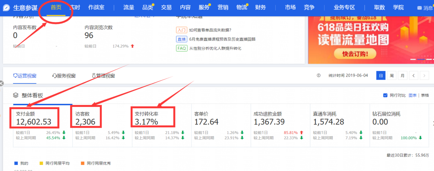
Task: Click the layers icon next to 整体看板
Action: click(x=15, y=95)
